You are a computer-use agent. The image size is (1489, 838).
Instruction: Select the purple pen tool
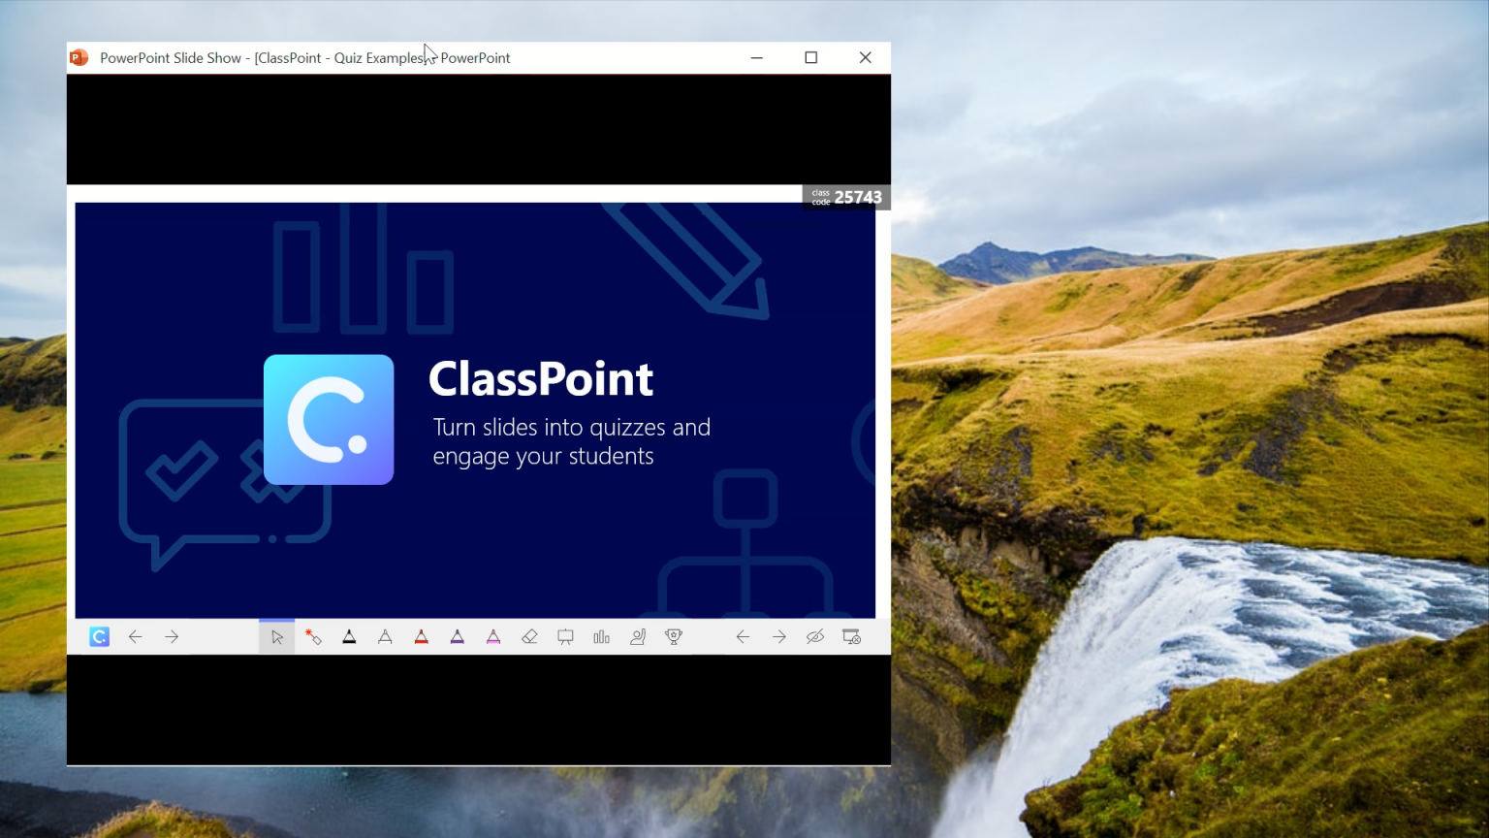(457, 636)
